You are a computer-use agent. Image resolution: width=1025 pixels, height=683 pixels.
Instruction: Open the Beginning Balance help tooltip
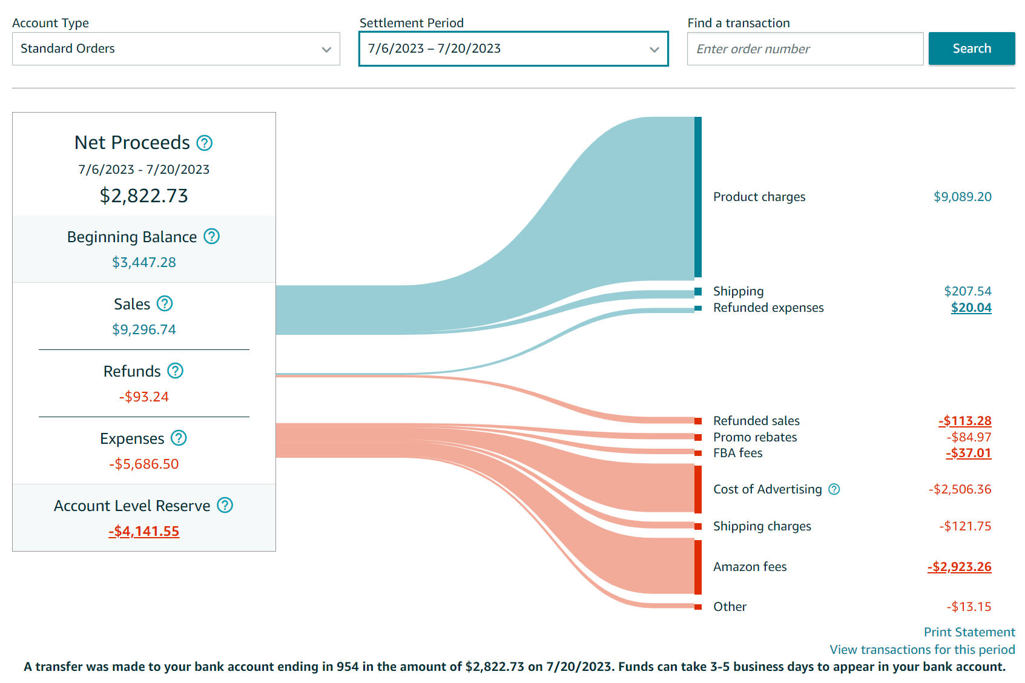click(x=211, y=236)
